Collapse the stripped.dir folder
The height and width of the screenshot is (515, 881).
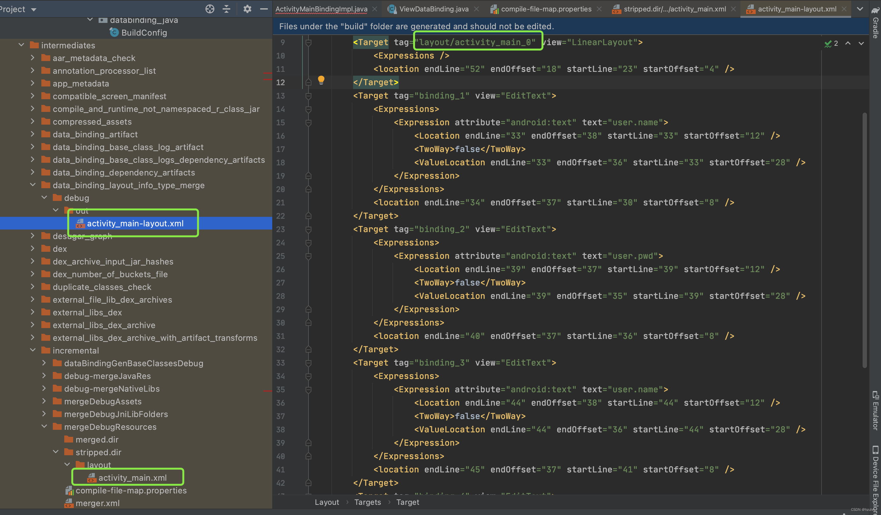click(56, 452)
